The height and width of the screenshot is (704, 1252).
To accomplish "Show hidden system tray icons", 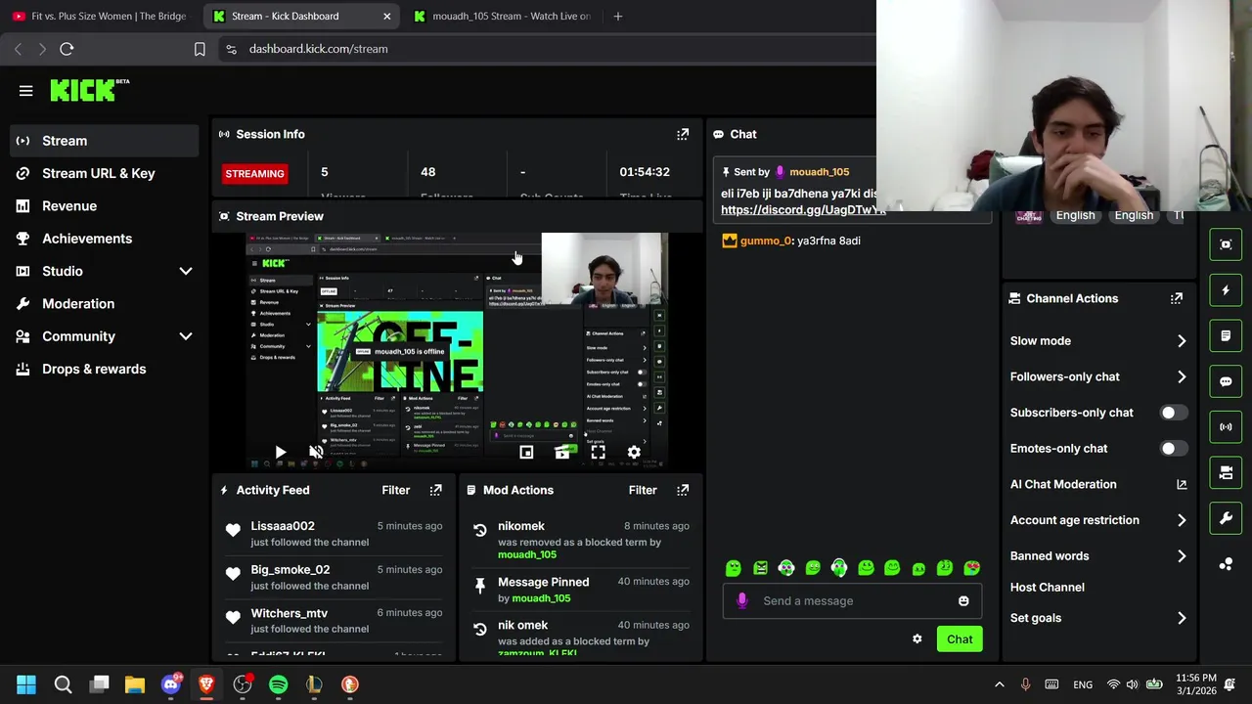I will click(x=999, y=684).
